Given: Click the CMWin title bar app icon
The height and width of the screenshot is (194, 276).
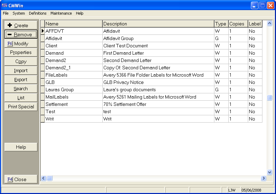Looking at the screenshot, I should 5,5.
